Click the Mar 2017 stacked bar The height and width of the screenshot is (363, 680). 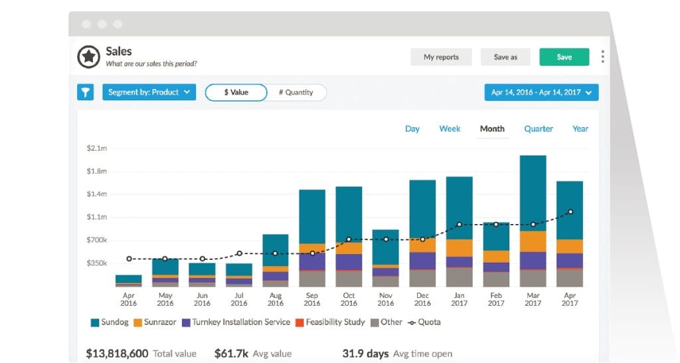click(x=533, y=219)
